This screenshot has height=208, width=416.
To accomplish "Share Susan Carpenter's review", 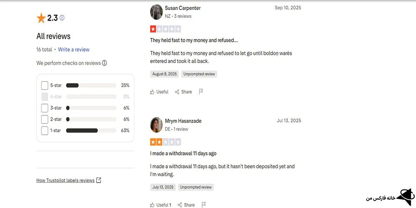I will [x=183, y=92].
